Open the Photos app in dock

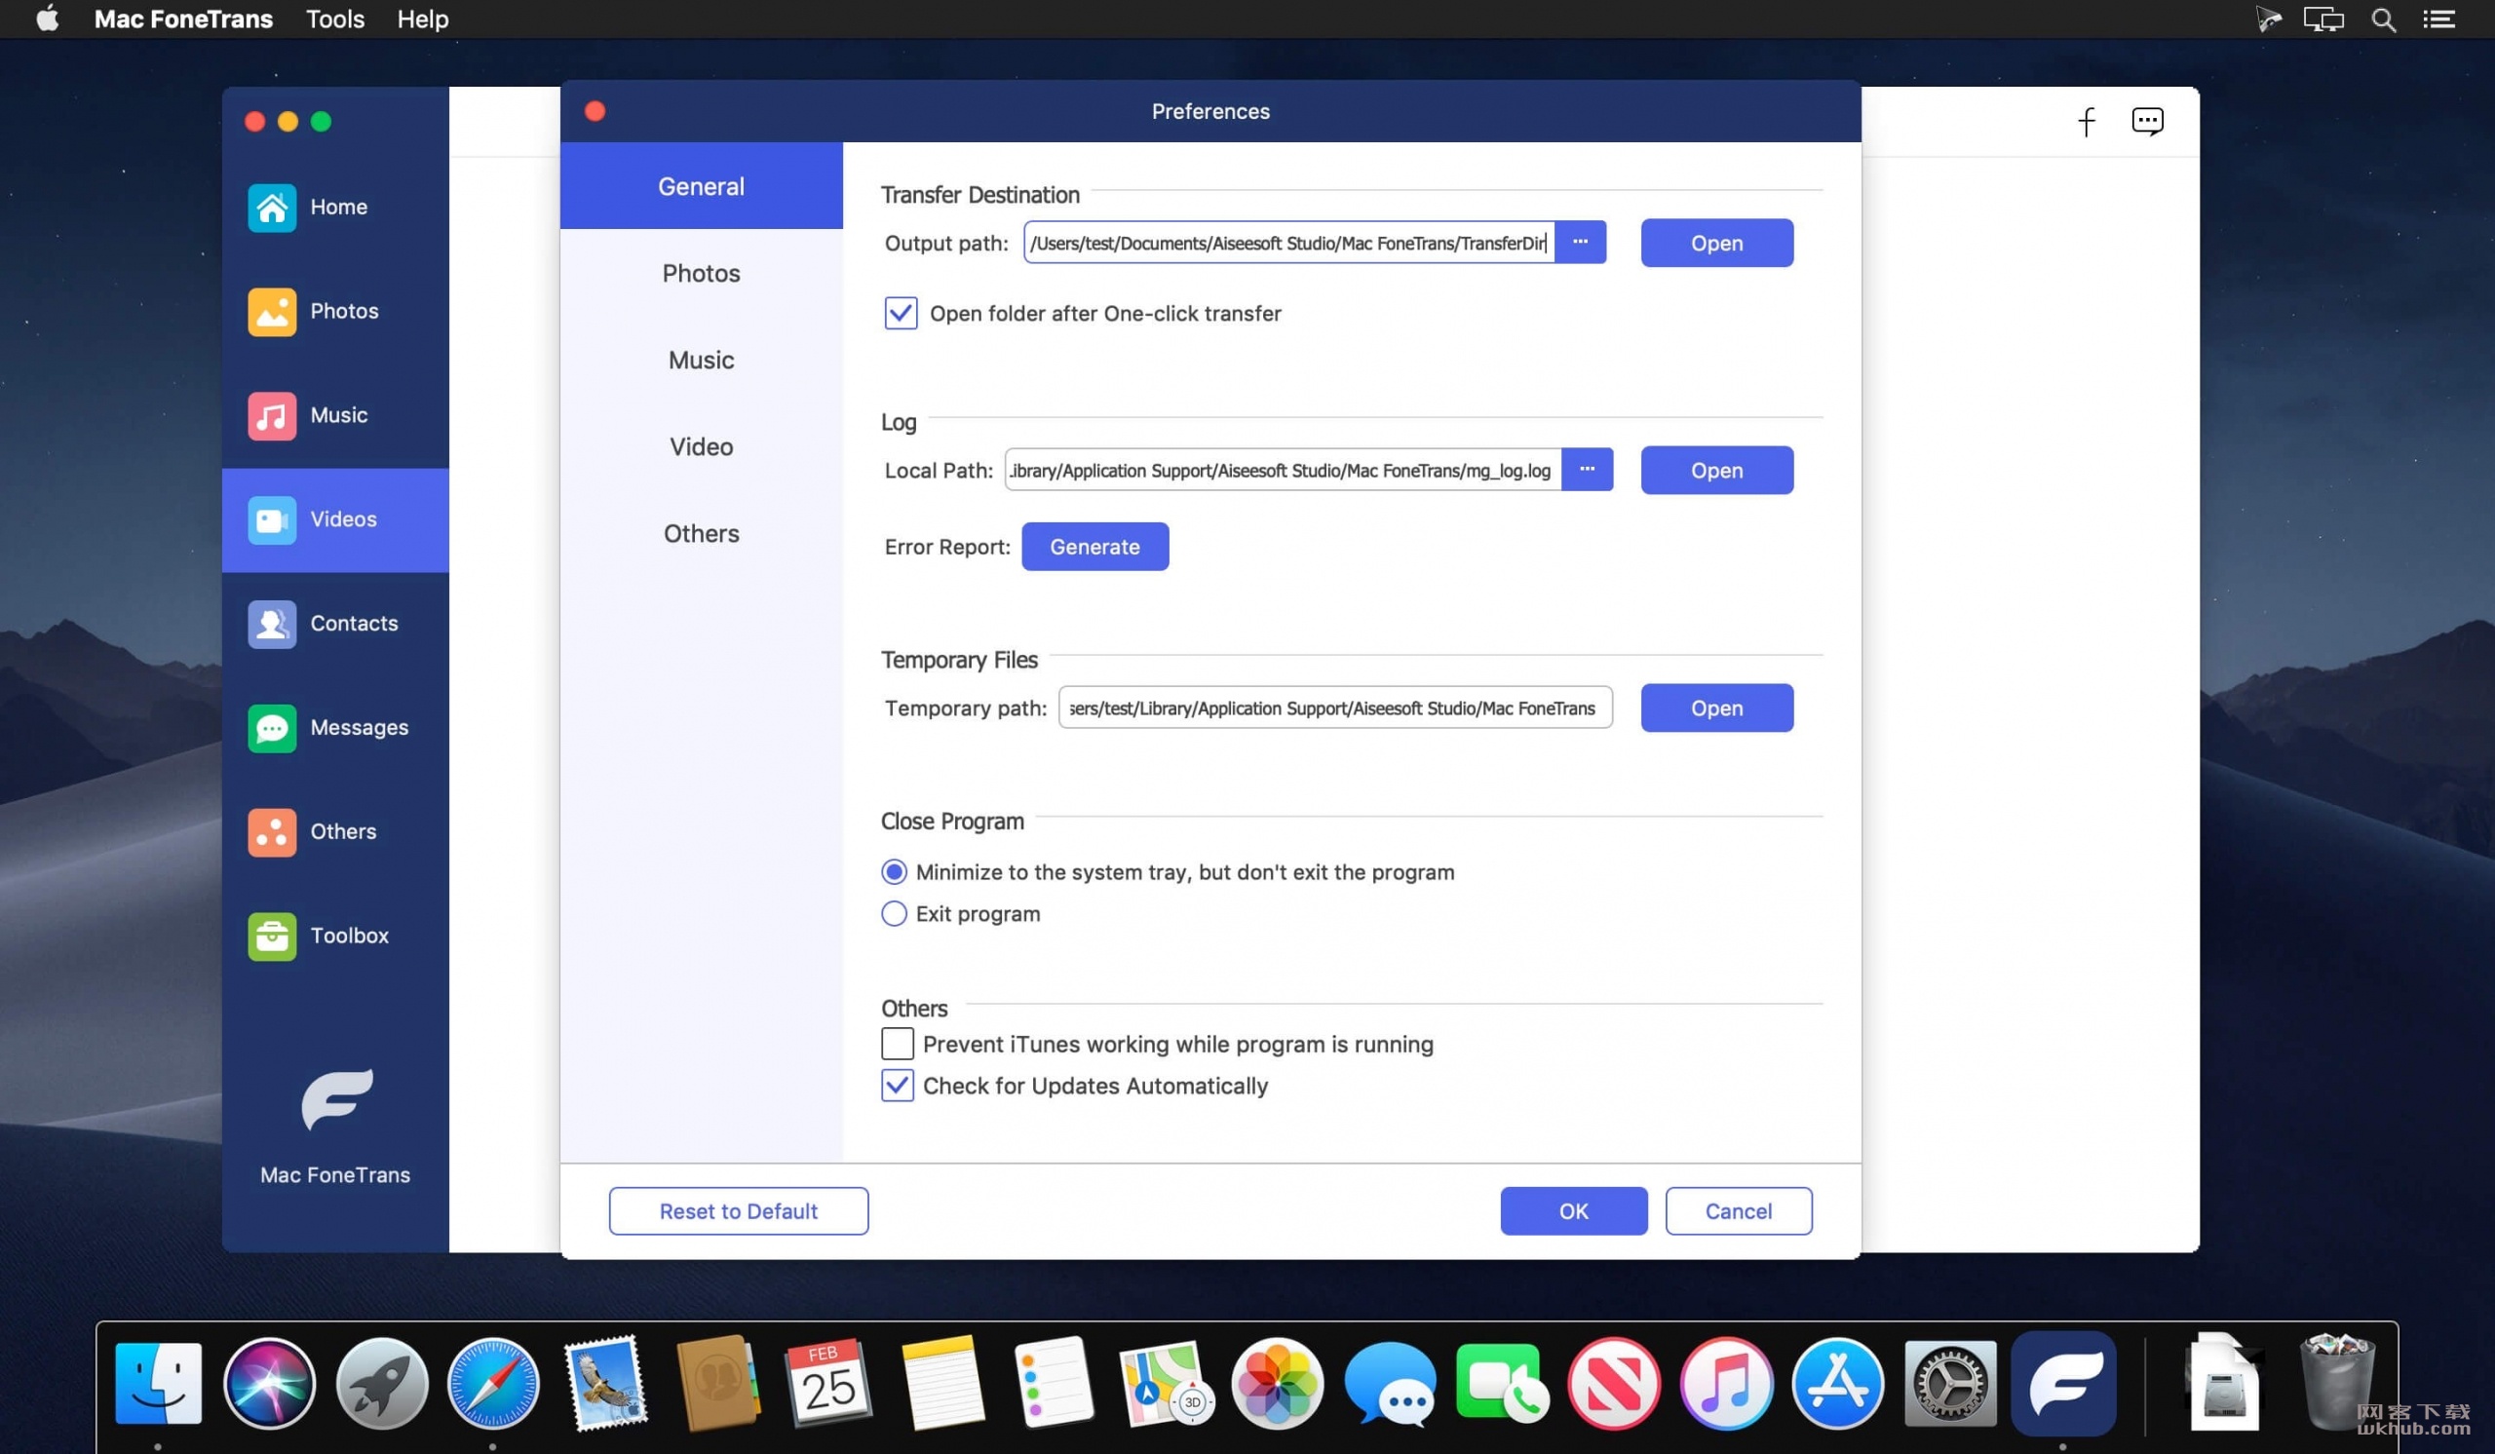pos(1277,1383)
